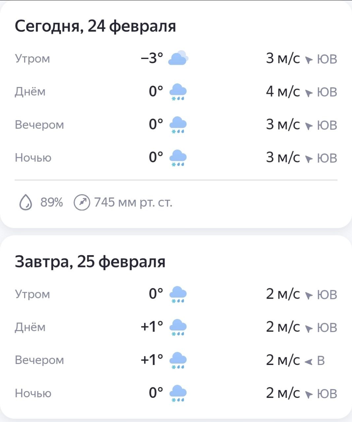
Task: Open the "Сегодня, 24 февраля" heading
Action: [95, 26]
